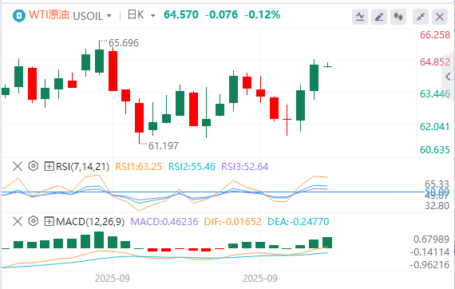Click the RSI3:52.64 value
455x289 pixels.
tap(244, 167)
